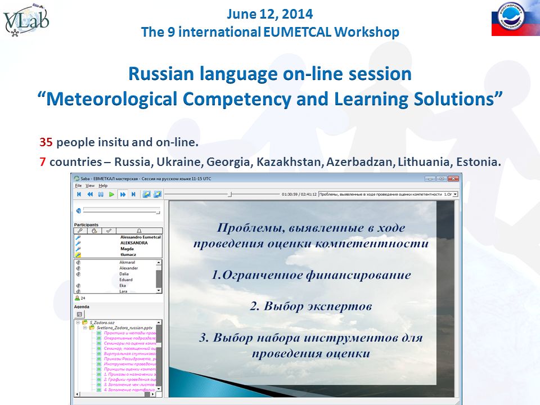Select participant Alexander
This screenshot has width=540, height=405.
(128, 268)
